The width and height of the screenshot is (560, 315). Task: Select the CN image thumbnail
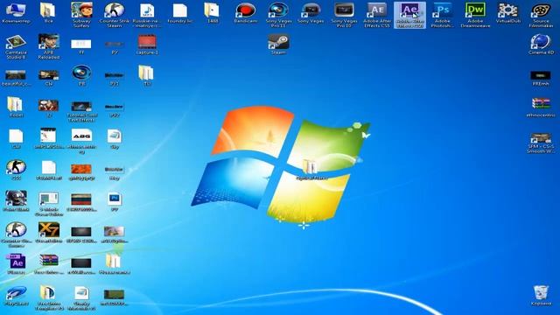point(49,78)
